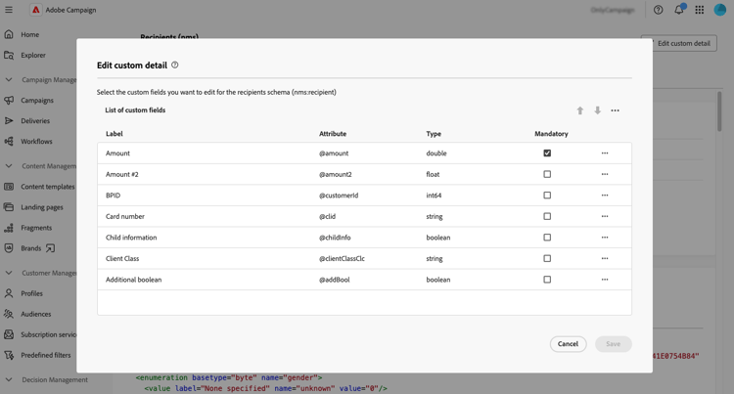The height and width of the screenshot is (394, 734).
Task: Go to Workflows in the sidebar
Action: (36, 142)
